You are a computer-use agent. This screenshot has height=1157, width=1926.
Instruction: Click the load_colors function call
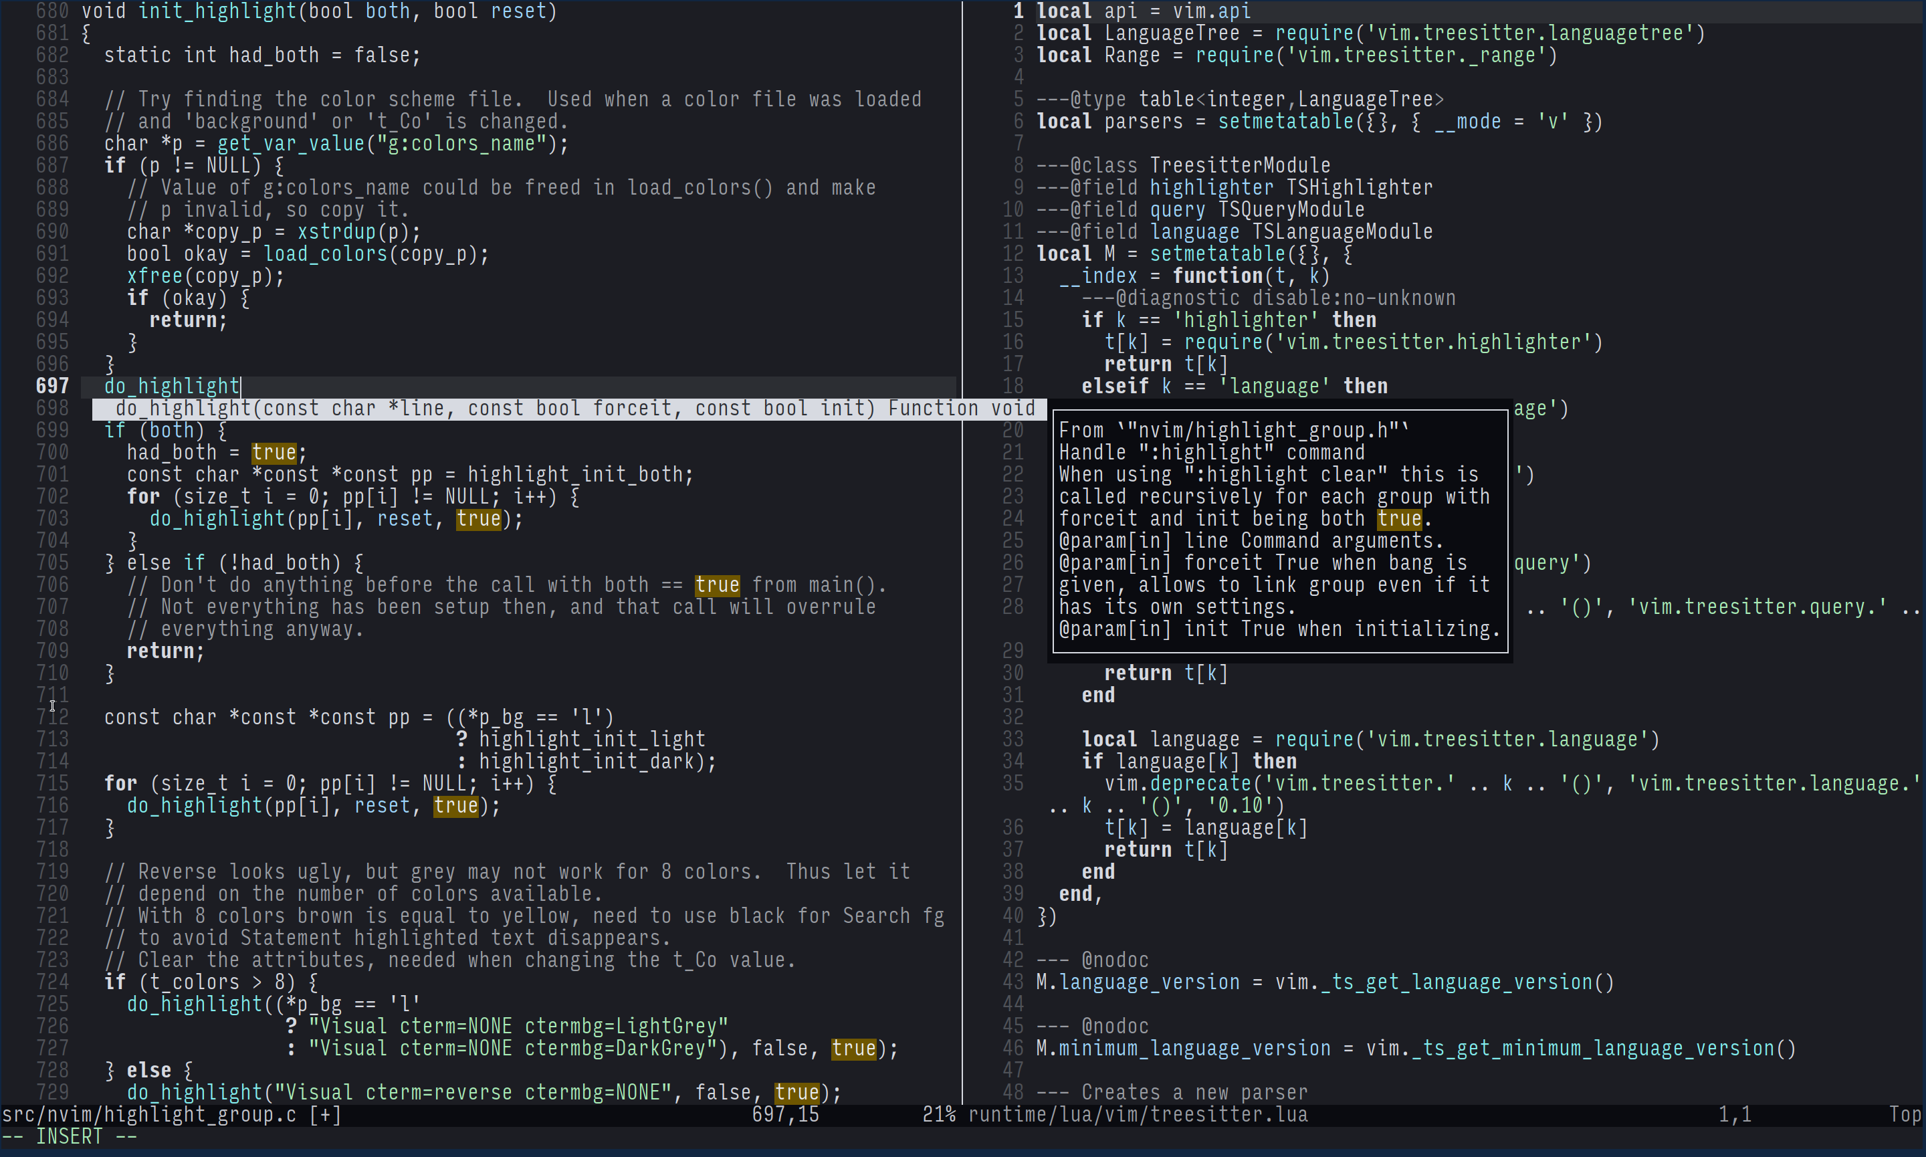point(325,254)
